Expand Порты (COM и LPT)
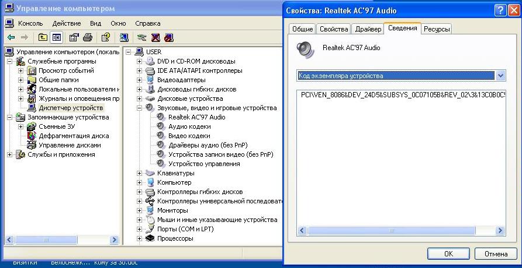 tap(140, 229)
